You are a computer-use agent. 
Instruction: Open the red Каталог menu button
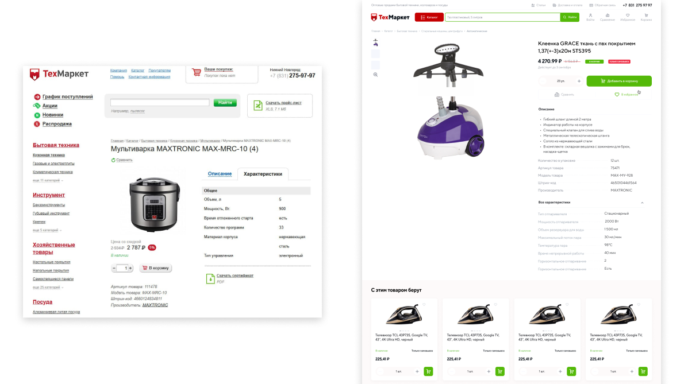(429, 17)
